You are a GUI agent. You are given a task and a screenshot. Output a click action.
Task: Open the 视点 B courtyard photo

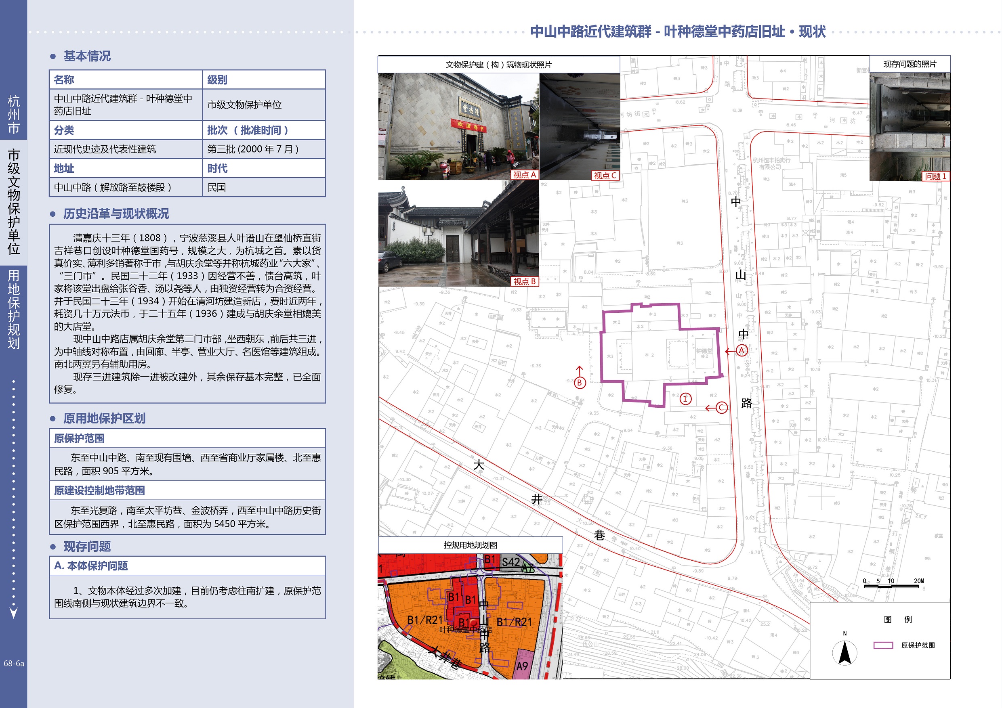coord(458,233)
